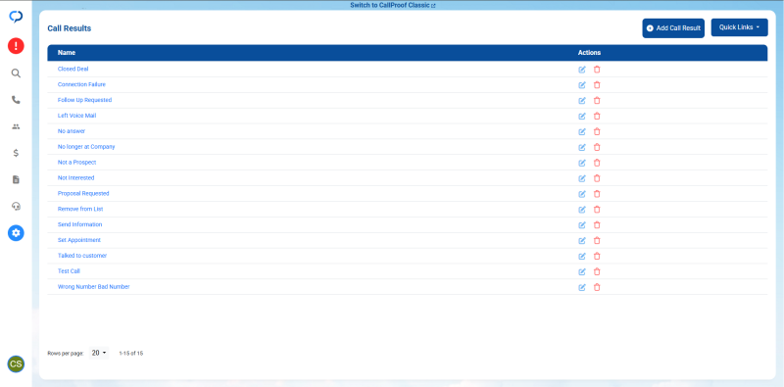Screen dimensions: 784x387
Task: Open the Proposal Requested name link
Action: [83, 193]
